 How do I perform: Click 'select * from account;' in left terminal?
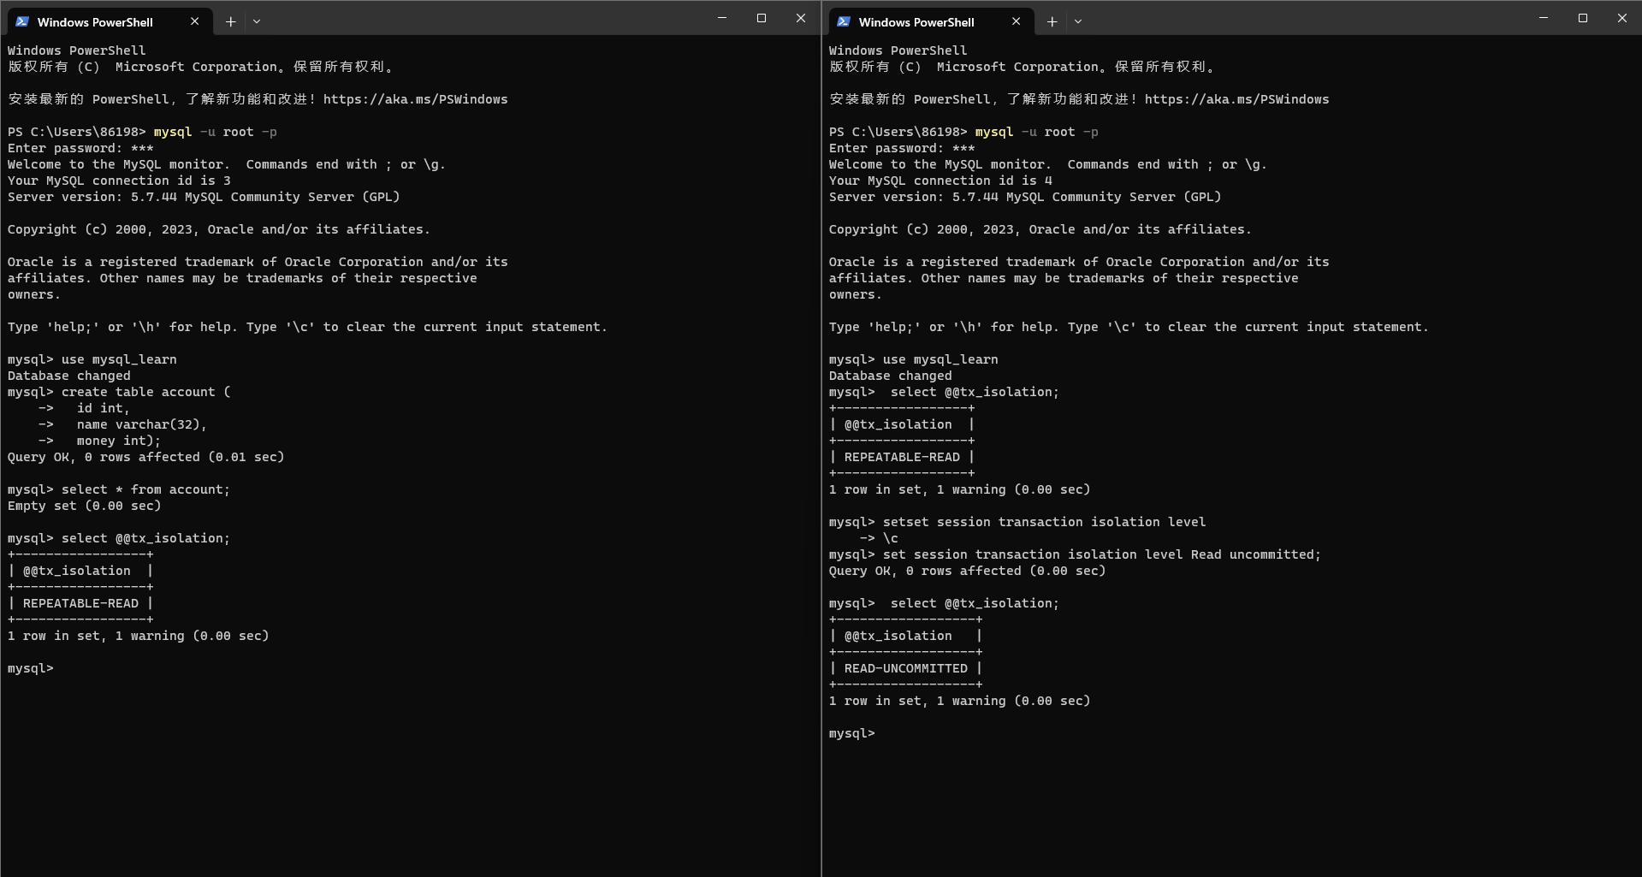click(146, 489)
